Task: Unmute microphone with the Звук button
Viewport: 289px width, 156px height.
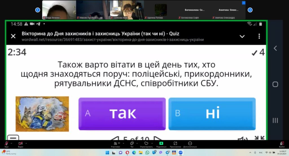Action: click(x=6, y=144)
